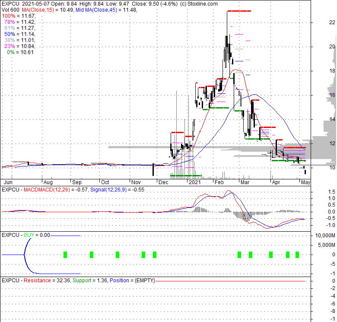This screenshot has height=322, width=337.
Task: Click the Mid MA(Close,45) = 11.48 legend
Action: tap(106, 10)
